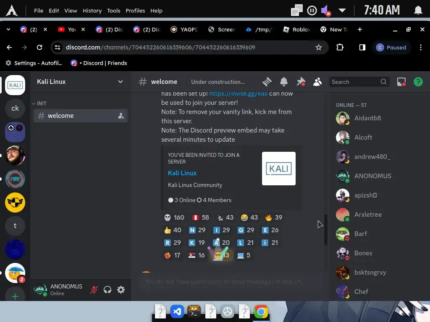Toggle the letter K reaction with 19

click(197, 243)
